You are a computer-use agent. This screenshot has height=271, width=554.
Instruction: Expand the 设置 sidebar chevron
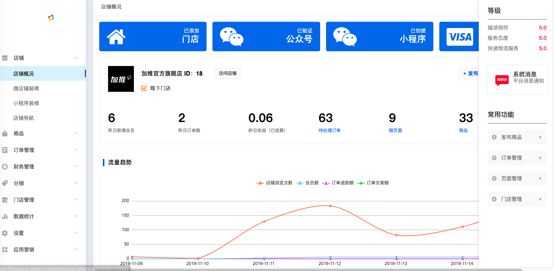click(76, 233)
